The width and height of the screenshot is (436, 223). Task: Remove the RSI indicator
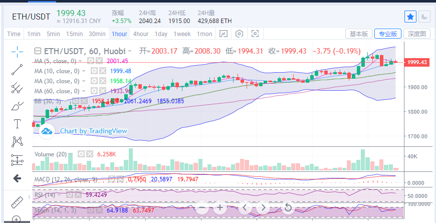78,194
